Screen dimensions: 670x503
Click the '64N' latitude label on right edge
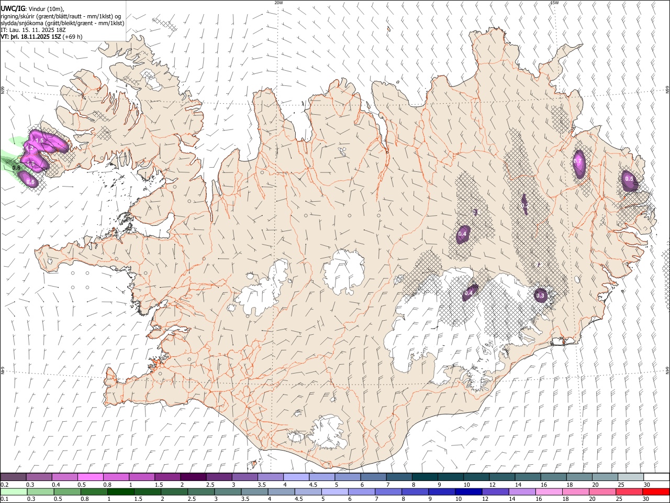(667, 370)
